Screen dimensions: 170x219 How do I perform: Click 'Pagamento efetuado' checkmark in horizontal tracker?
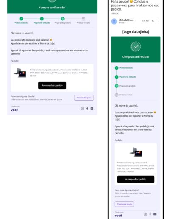(x=42, y=19)
